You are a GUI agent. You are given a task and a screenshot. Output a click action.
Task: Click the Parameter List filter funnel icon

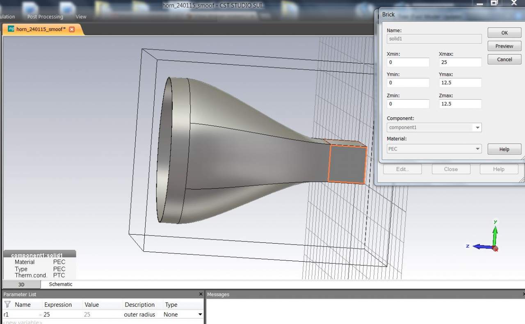pyautogui.click(x=7, y=305)
